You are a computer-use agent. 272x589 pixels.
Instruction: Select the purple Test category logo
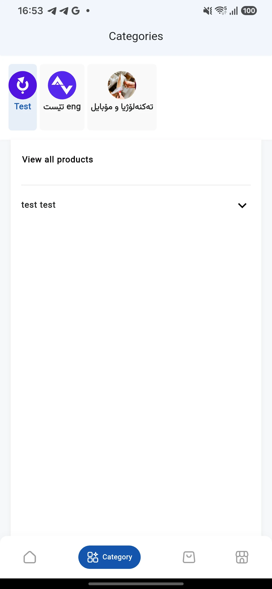click(x=23, y=85)
